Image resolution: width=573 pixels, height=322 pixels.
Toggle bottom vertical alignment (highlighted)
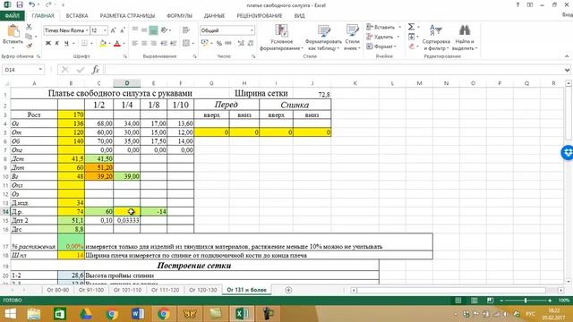click(153, 30)
